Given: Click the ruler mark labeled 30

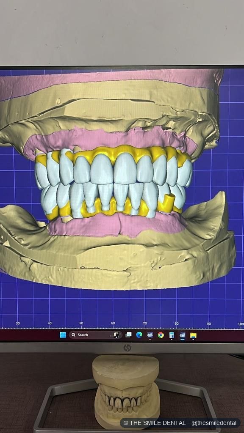Looking at the screenshot, I should point(18,323).
